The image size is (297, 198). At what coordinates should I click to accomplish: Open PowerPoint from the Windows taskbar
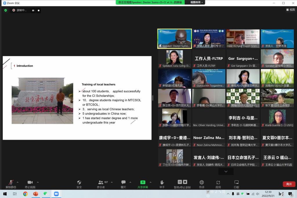36,194
